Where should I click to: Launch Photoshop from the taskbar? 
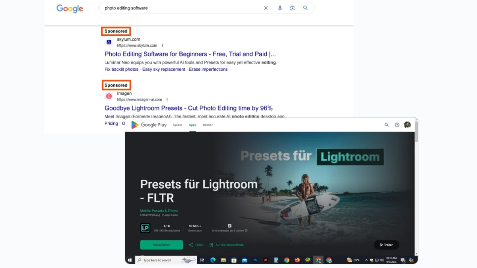pyautogui.click(x=255, y=260)
